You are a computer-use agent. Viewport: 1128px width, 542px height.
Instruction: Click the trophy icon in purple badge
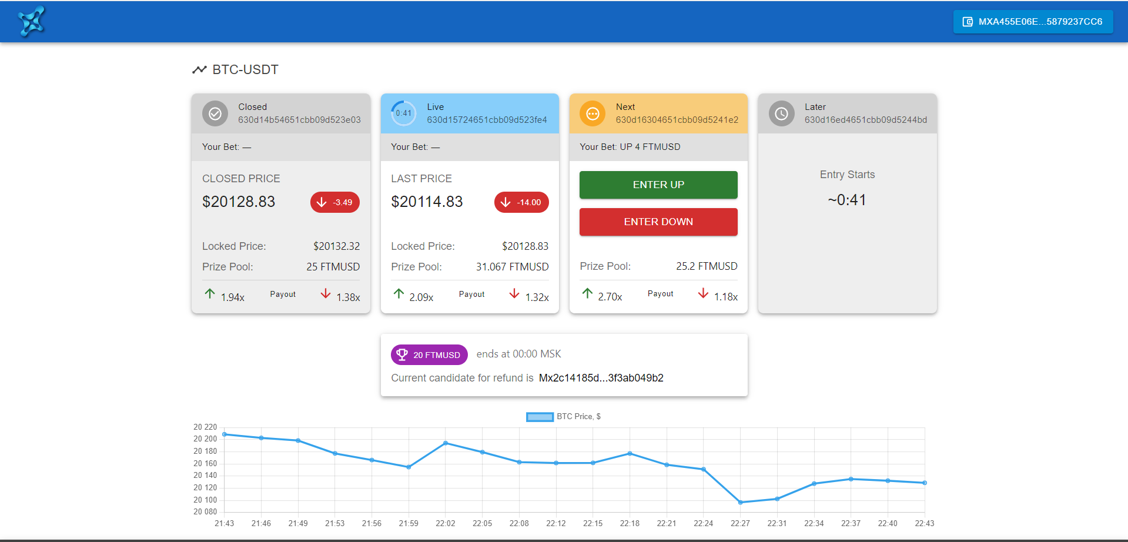pyautogui.click(x=402, y=354)
